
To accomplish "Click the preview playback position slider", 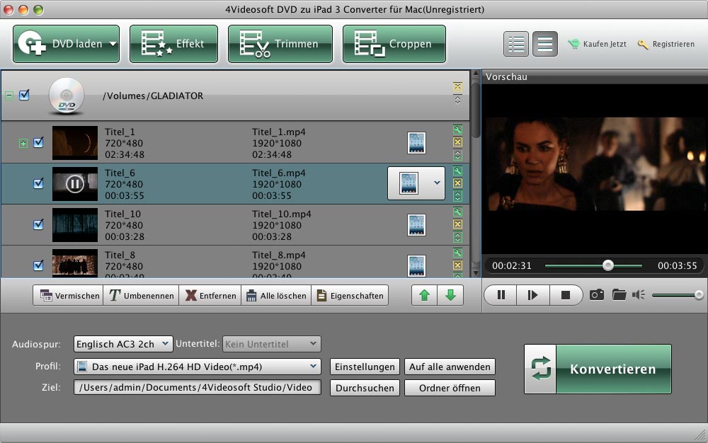I will click(593, 265).
